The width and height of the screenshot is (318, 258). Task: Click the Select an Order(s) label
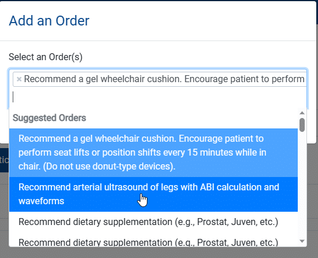pos(46,57)
